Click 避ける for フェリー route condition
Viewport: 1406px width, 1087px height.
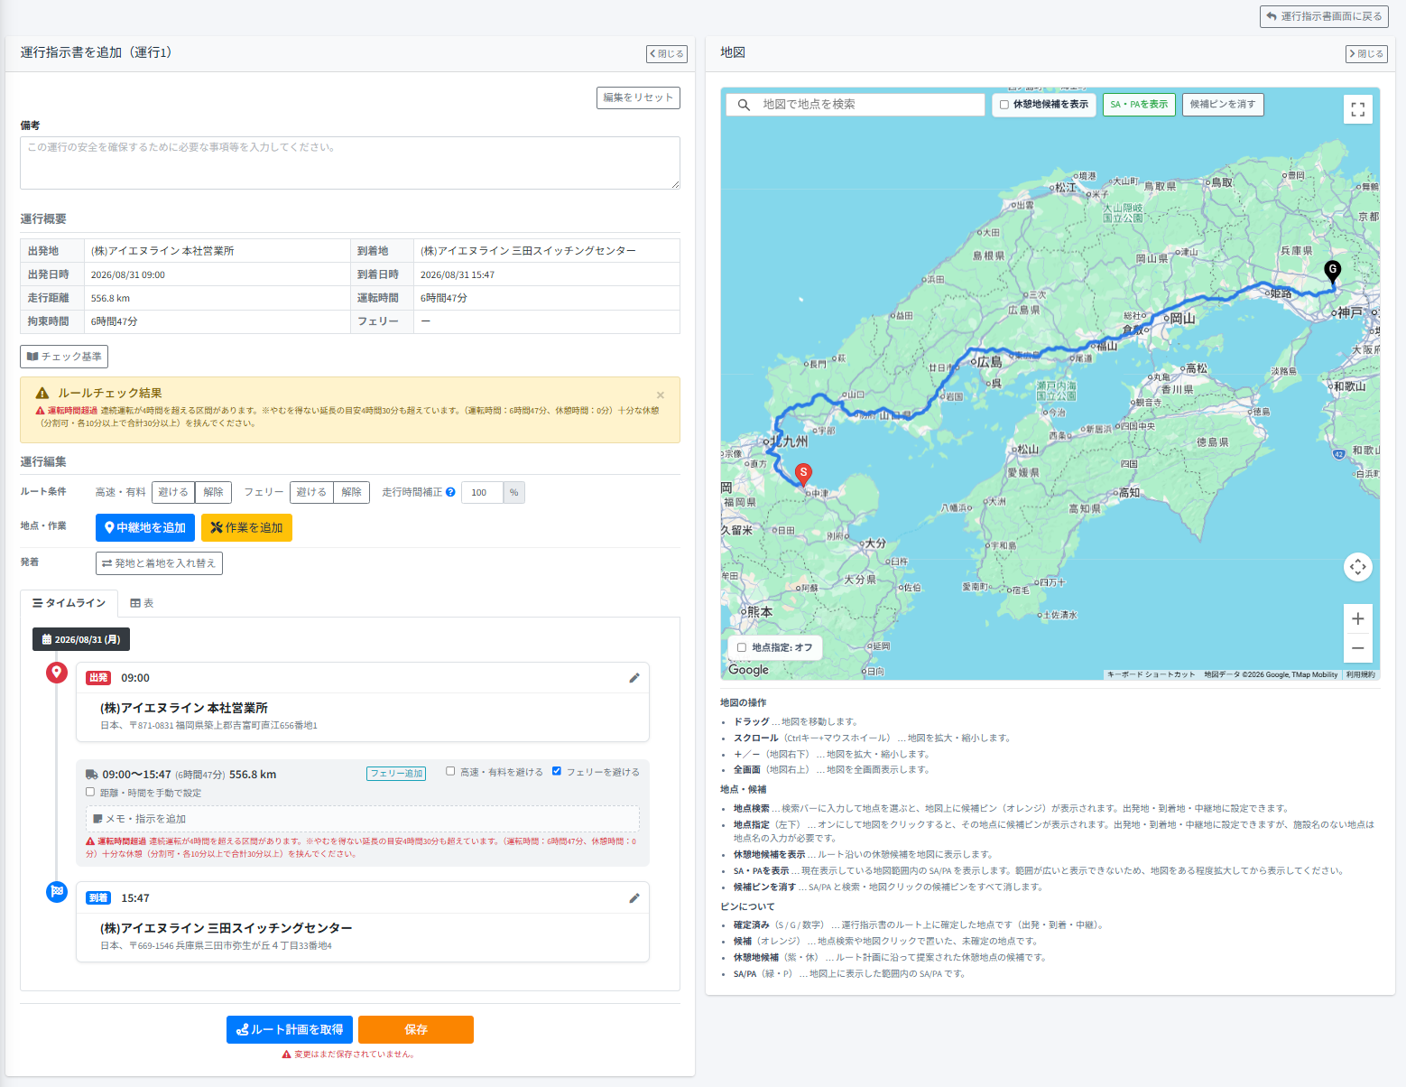point(311,492)
